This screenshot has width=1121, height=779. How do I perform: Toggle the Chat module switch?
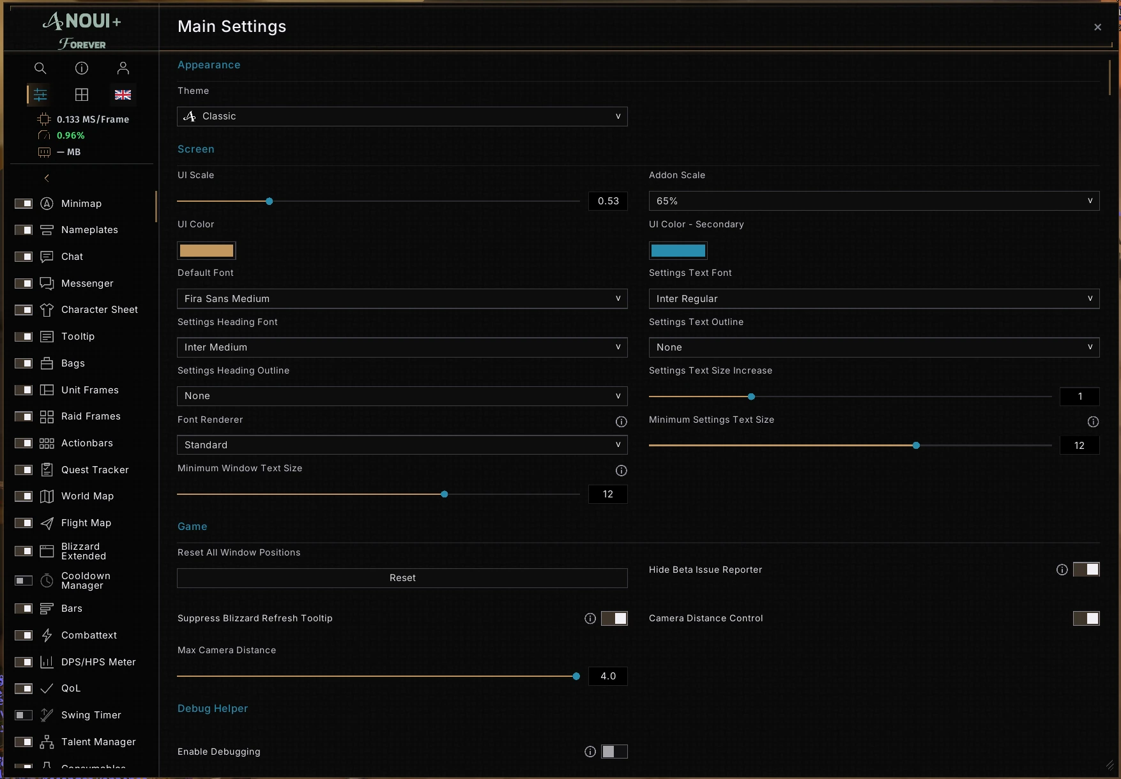tap(24, 257)
